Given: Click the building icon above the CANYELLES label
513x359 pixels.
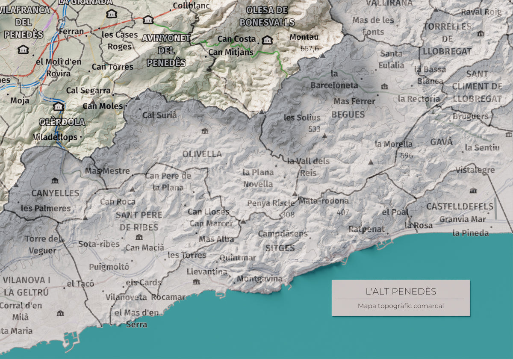Looking at the screenshot, I should coord(55,181).
